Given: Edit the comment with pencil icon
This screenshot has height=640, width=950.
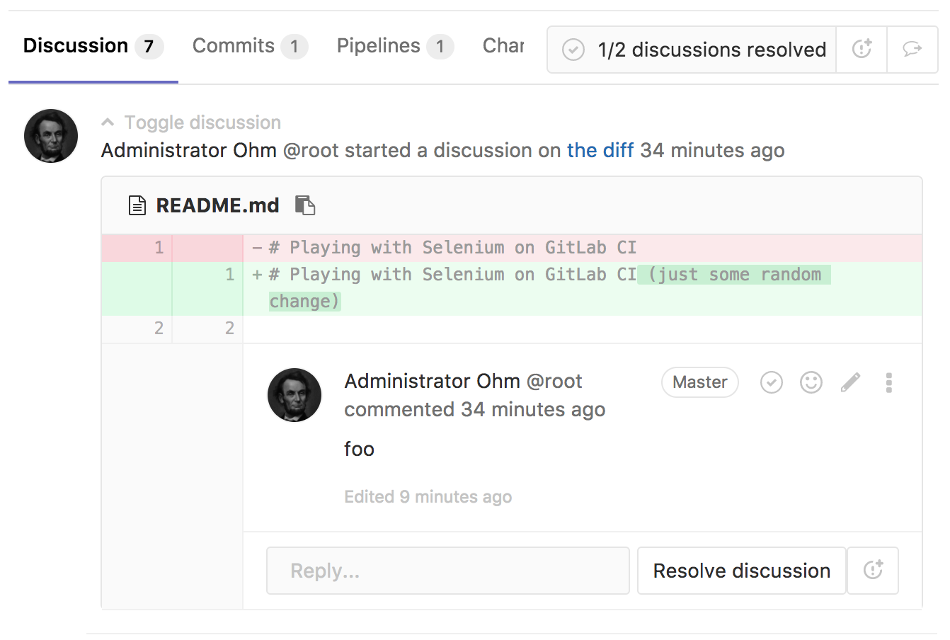Looking at the screenshot, I should click(x=850, y=382).
